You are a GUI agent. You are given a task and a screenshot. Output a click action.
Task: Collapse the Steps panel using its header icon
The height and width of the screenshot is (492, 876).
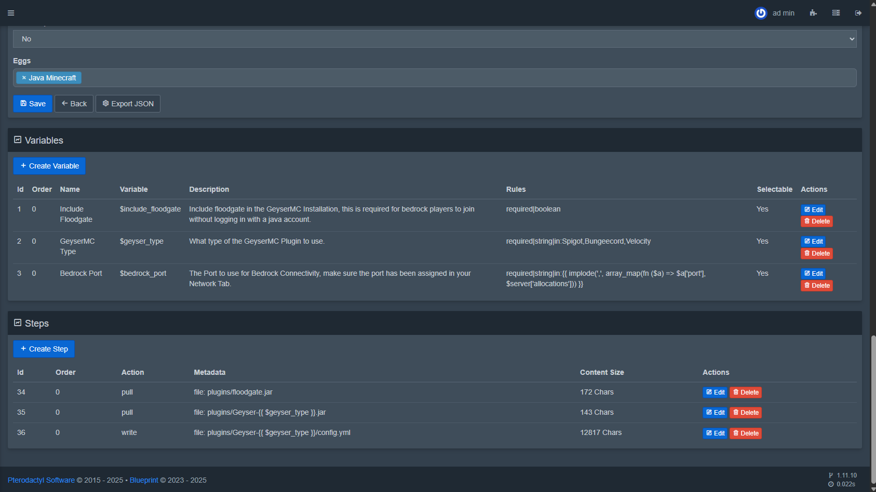(x=18, y=323)
